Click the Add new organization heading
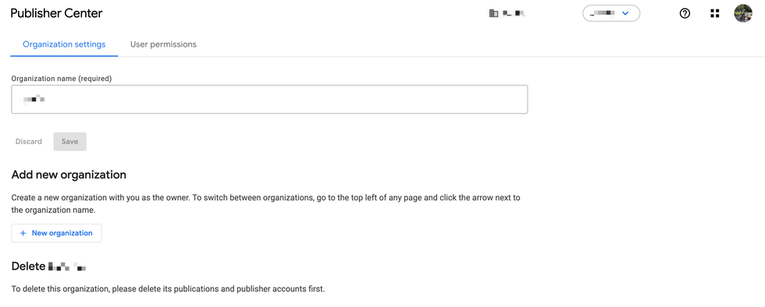Viewport: 765px width, 307px height. (69, 175)
